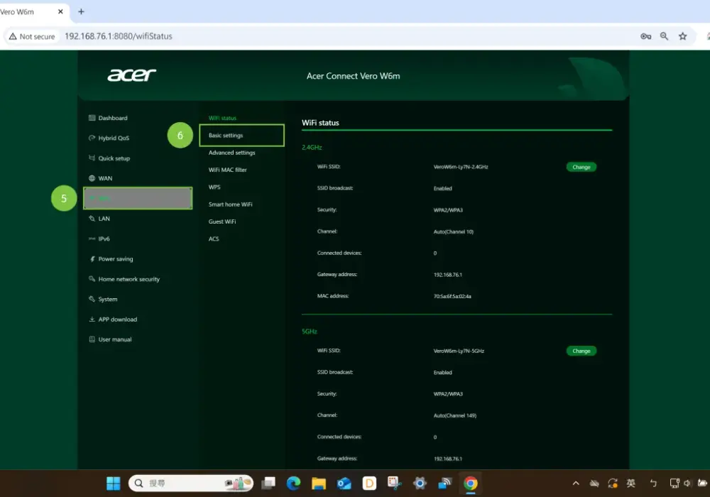Select the 2.4GHz gateway address 192.168.76.1
710x497 pixels.
coord(448,275)
